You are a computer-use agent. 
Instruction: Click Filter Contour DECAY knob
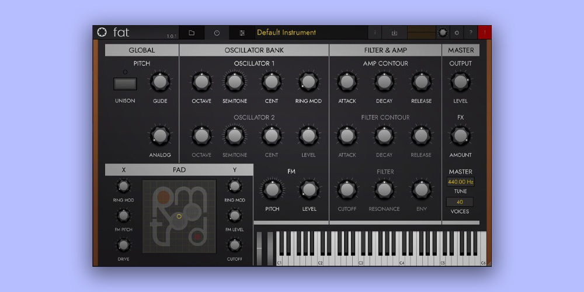point(384,135)
